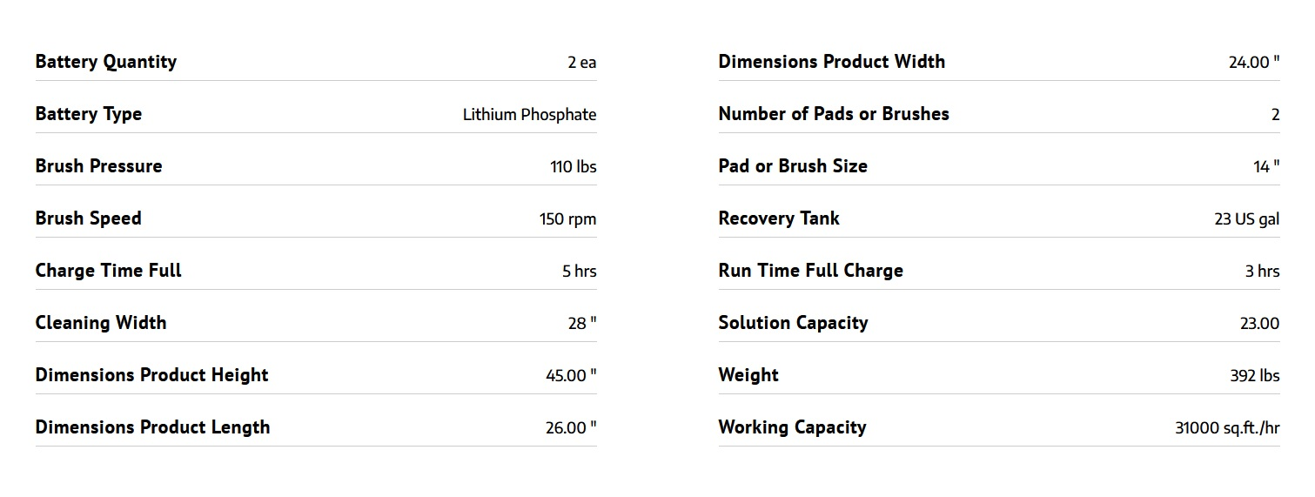The height and width of the screenshot is (497, 1315).
Task: Click the 31000 sq.ft./hr value
Action: pyautogui.click(x=1226, y=427)
